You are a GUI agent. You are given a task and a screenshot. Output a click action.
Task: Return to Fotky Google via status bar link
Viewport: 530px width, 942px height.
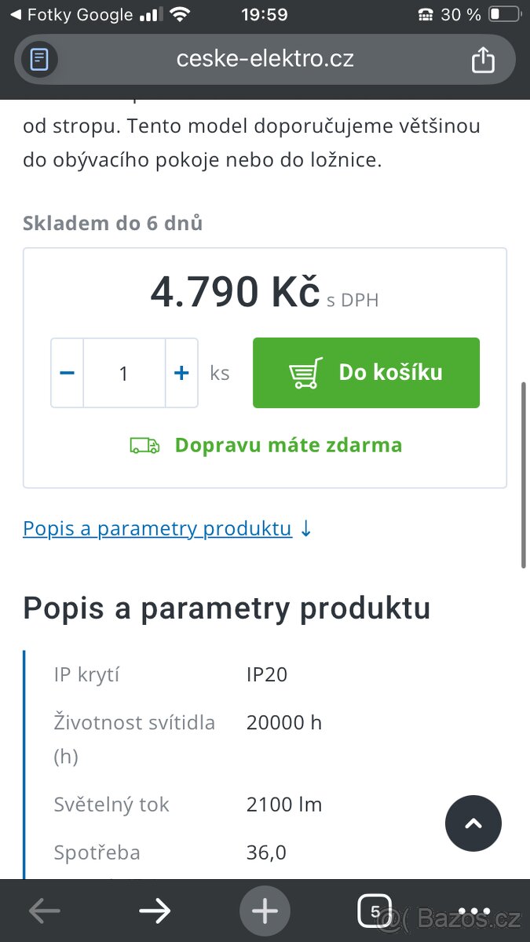coord(71,13)
